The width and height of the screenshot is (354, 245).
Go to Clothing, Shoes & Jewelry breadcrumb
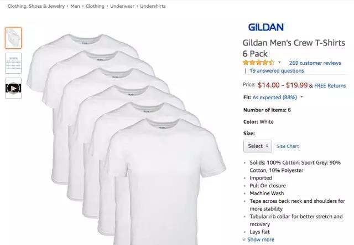click(x=36, y=6)
